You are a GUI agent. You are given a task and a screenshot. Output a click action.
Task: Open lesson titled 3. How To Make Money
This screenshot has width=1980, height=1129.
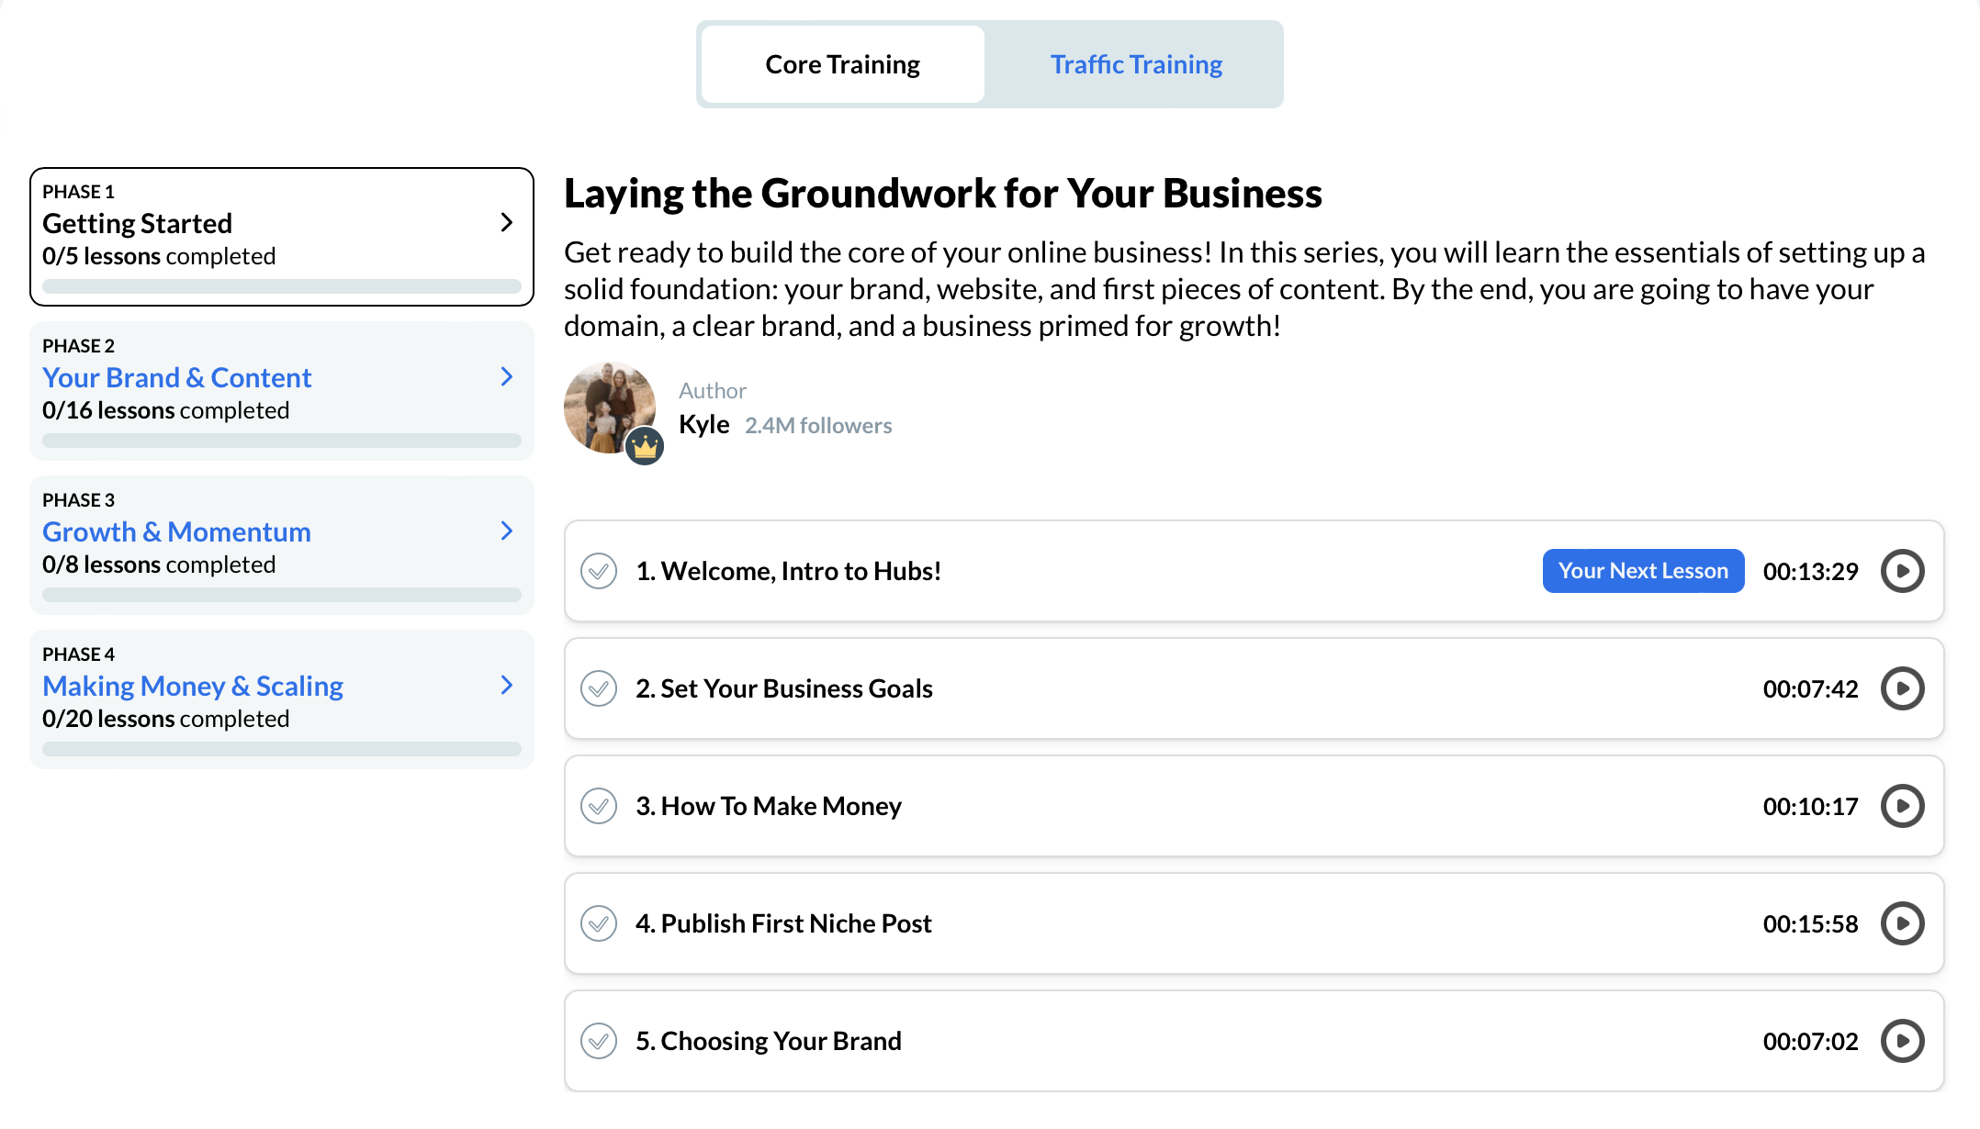[x=769, y=806]
